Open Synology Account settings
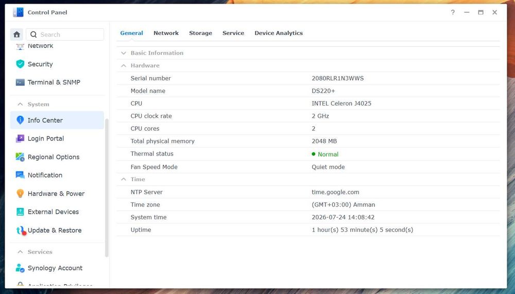The height and width of the screenshot is (294, 515). tap(57, 268)
